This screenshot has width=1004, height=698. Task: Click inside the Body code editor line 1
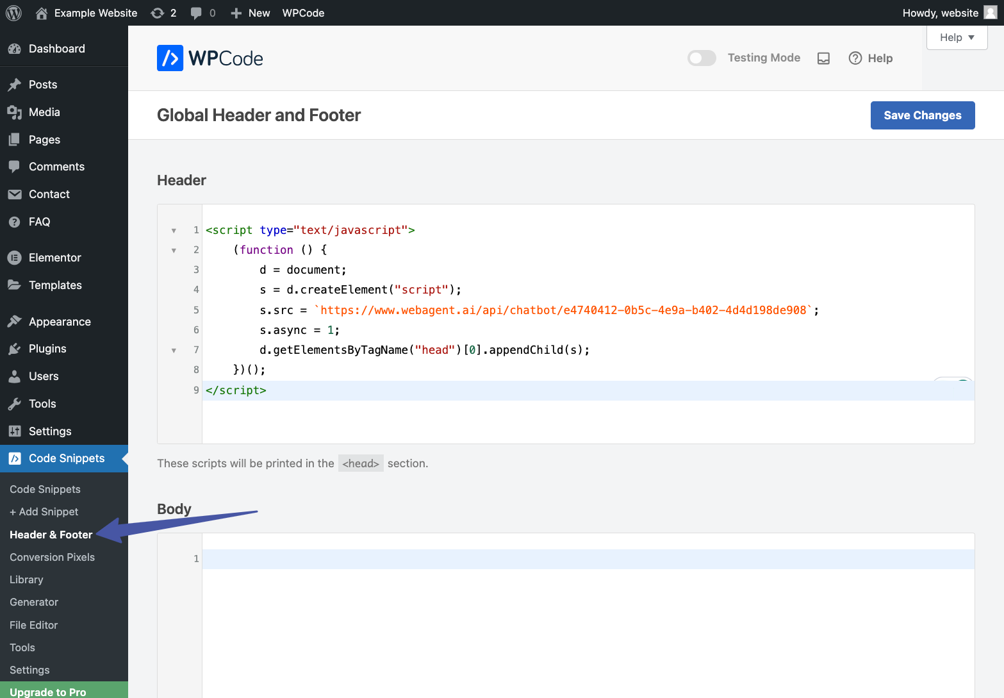pyautogui.click(x=577, y=559)
